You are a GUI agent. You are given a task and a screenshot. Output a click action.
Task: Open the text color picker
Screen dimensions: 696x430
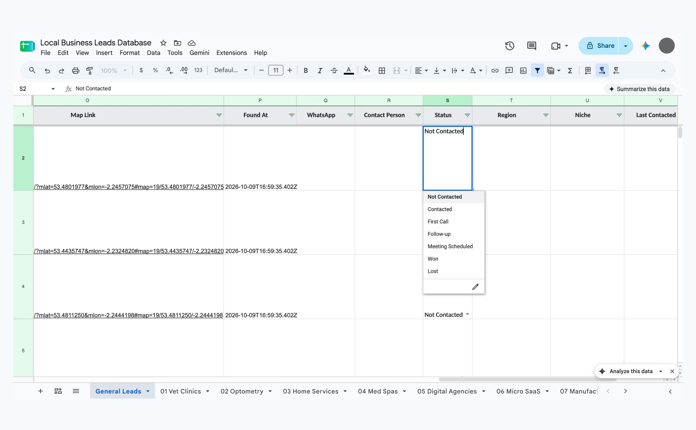pos(349,71)
